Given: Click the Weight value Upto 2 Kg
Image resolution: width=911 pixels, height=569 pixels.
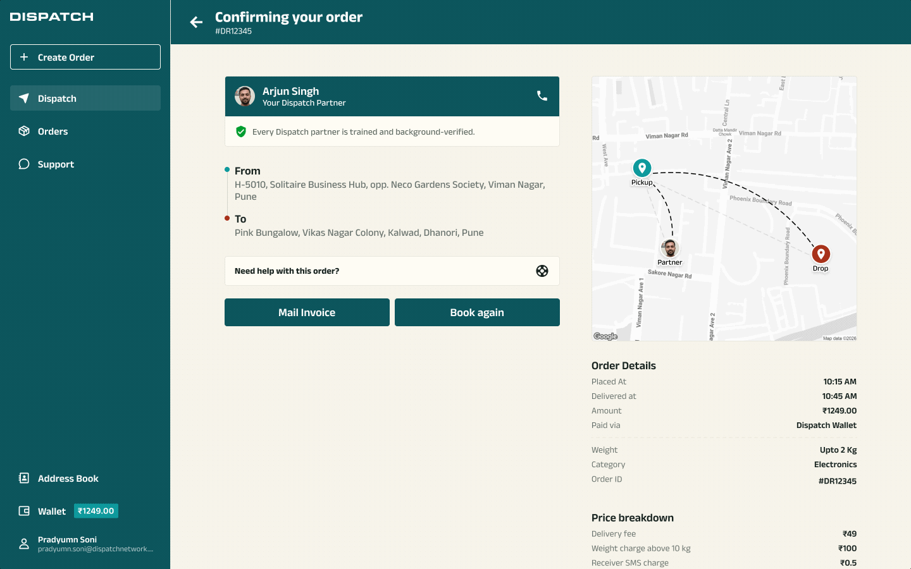Looking at the screenshot, I should click(838, 450).
